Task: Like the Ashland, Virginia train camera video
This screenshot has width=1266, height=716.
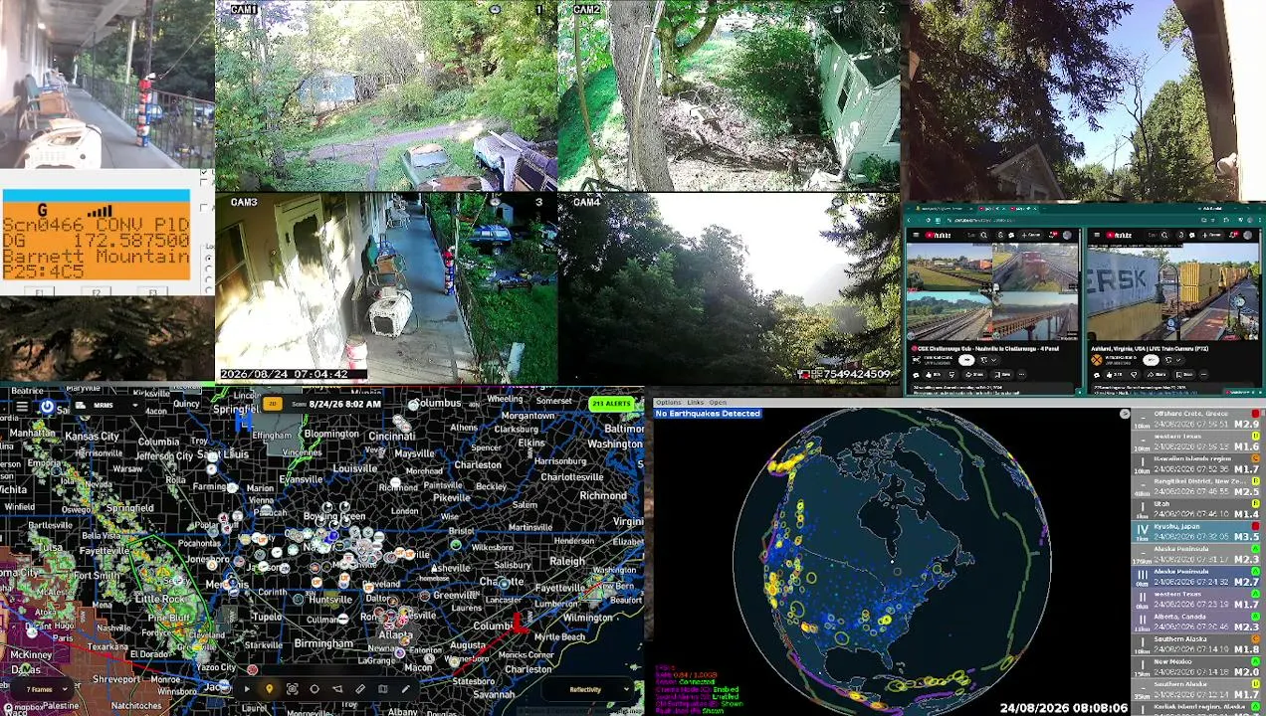Action: (1113, 375)
